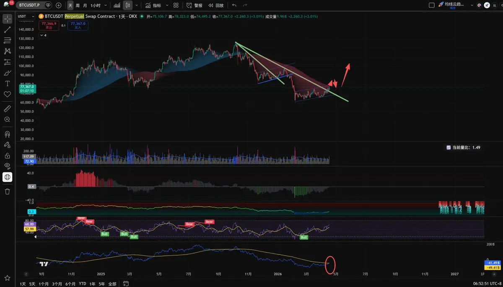Screen dimensions: 503x287
Task: Click the blue 买入 buy price button
Action: [78, 26]
